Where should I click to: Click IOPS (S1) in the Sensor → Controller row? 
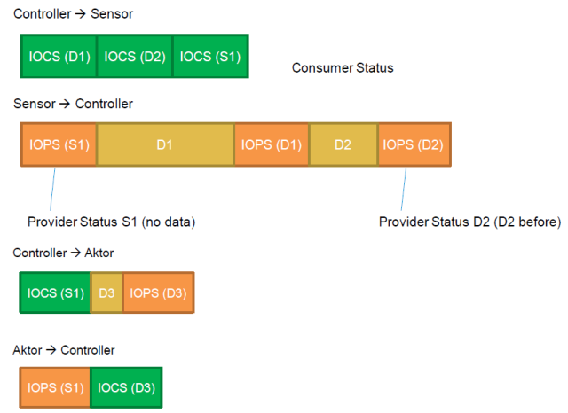pyautogui.click(x=59, y=144)
